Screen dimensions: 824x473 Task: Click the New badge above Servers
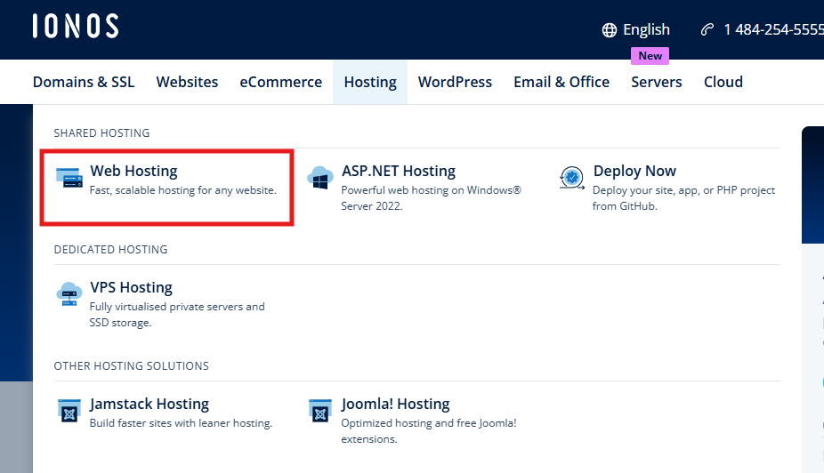click(650, 56)
